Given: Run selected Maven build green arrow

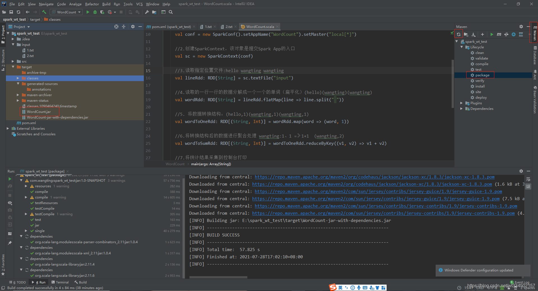Looking at the screenshot, I should pos(492,34).
